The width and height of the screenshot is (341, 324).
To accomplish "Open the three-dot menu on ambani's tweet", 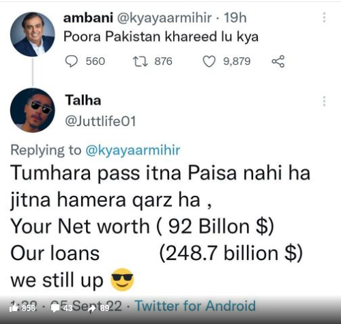I will click(x=325, y=18).
